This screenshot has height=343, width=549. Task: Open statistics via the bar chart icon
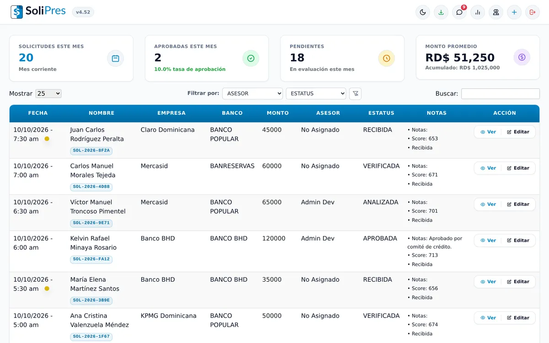pos(478,12)
